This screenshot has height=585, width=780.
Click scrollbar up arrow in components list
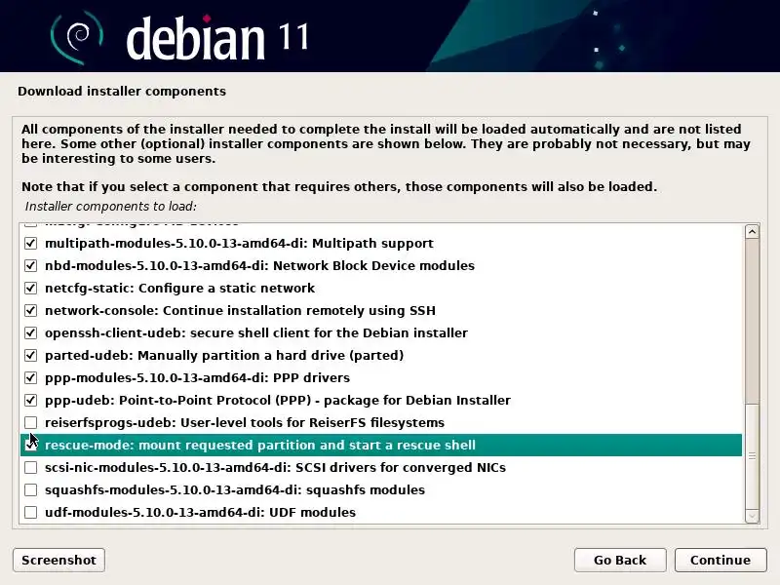tap(752, 232)
